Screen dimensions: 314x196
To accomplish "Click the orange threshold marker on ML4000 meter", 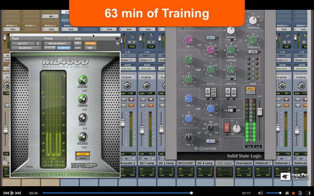I will point(43,93).
